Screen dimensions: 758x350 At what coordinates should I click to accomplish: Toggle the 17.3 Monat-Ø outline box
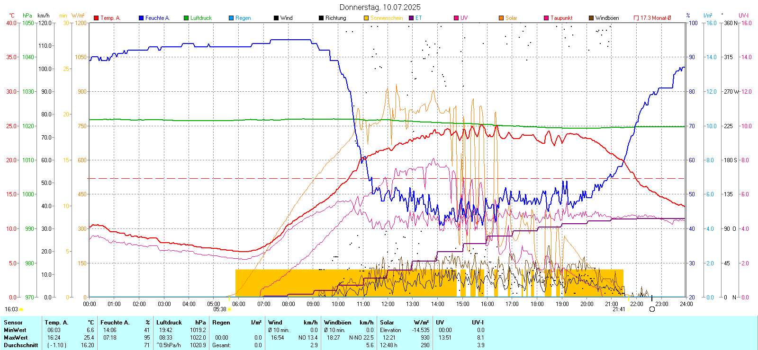[x=636, y=18]
